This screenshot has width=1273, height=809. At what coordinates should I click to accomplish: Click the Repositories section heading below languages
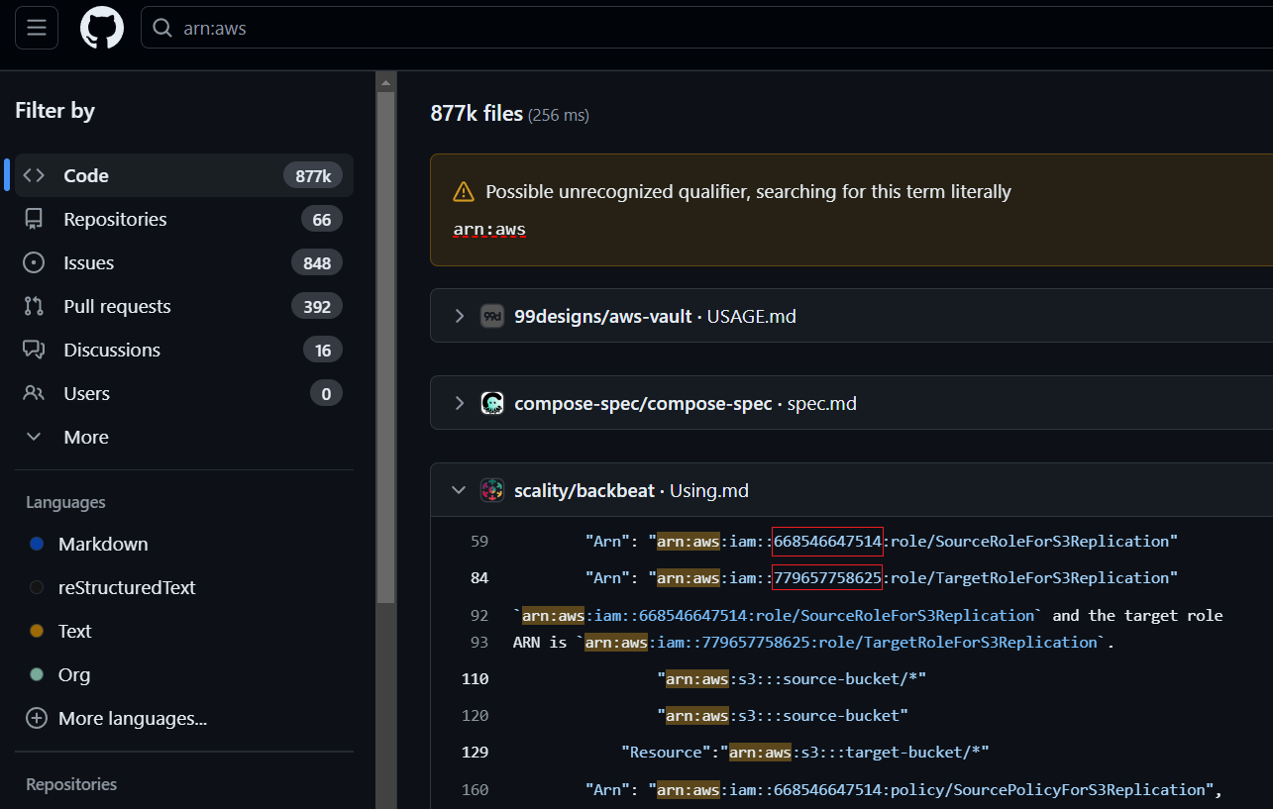[71, 784]
